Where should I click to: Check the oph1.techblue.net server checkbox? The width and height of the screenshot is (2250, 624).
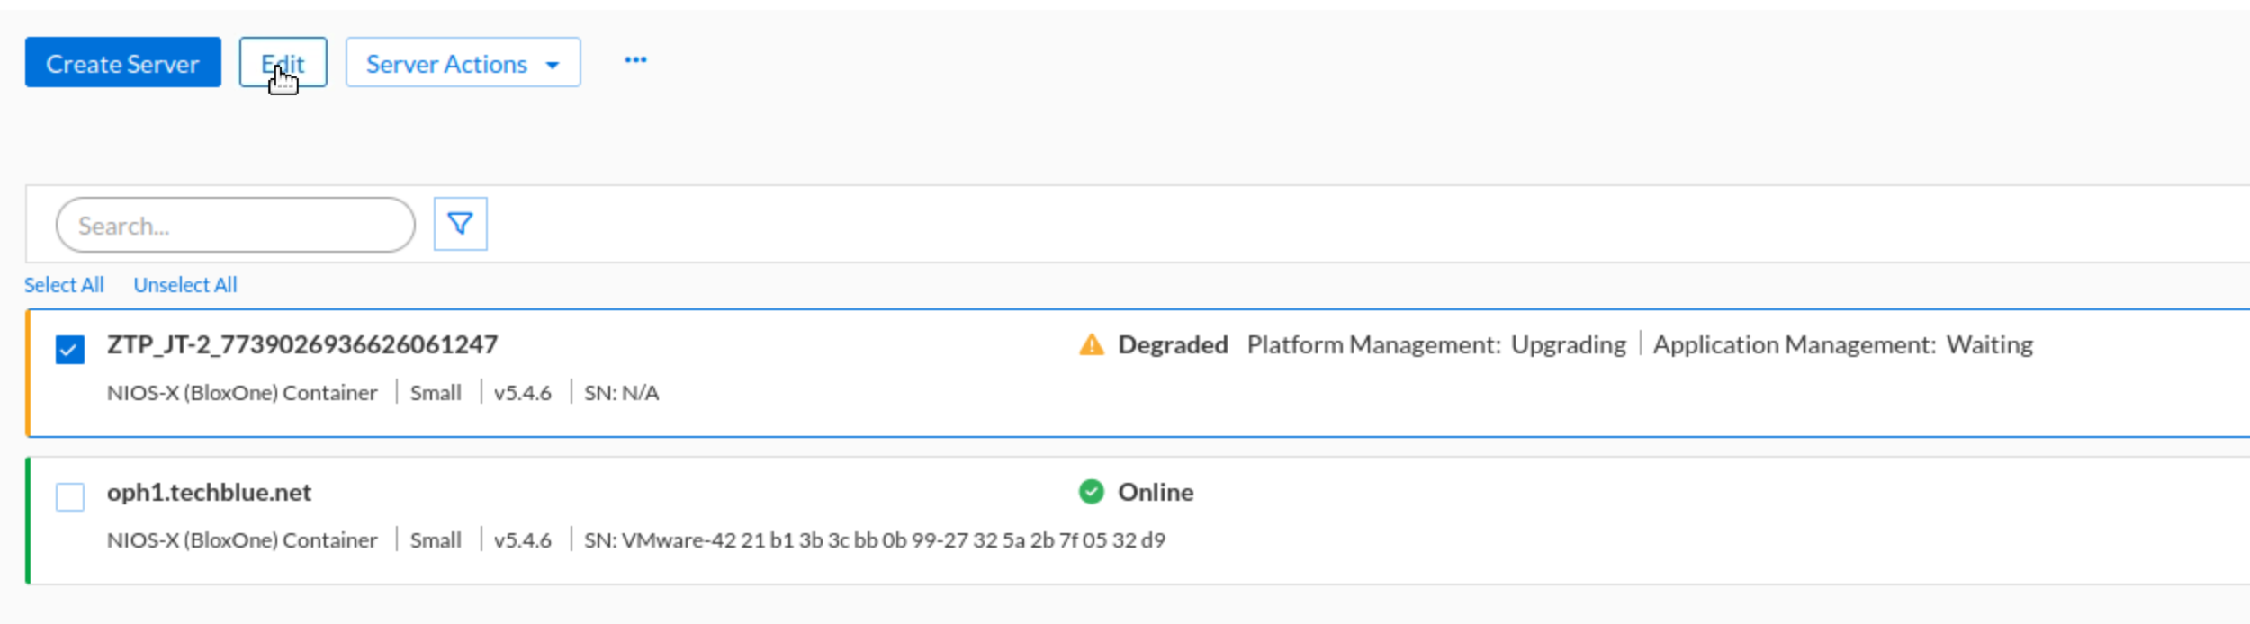coord(70,496)
